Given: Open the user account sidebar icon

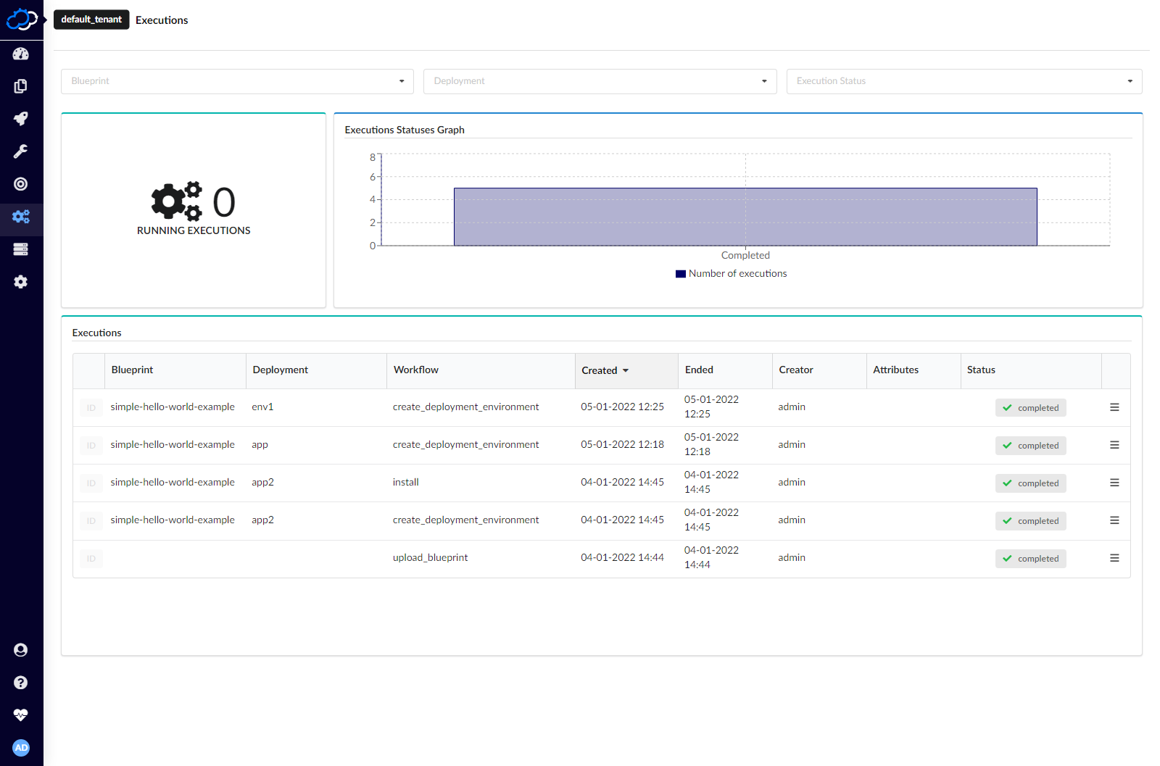Looking at the screenshot, I should pyautogui.click(x=21, y=650).
